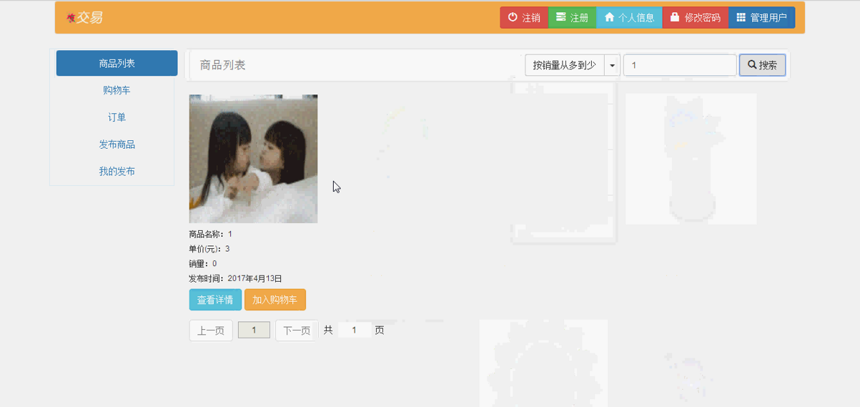The width and height of the screenshot is (860, 407).
Task: Click the current page number field
Action: 254,330
